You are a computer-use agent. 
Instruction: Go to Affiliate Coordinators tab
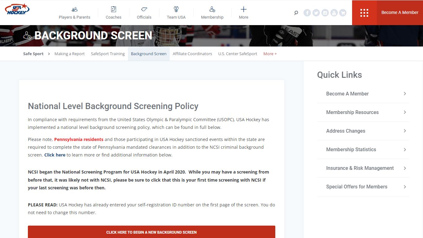tap(192, 54)
